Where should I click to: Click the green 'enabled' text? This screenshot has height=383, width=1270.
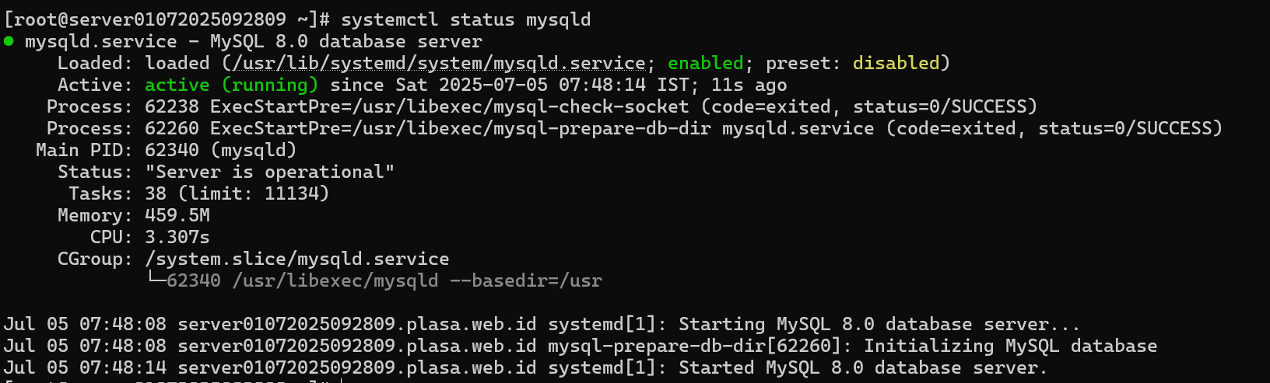pos(706,63)
